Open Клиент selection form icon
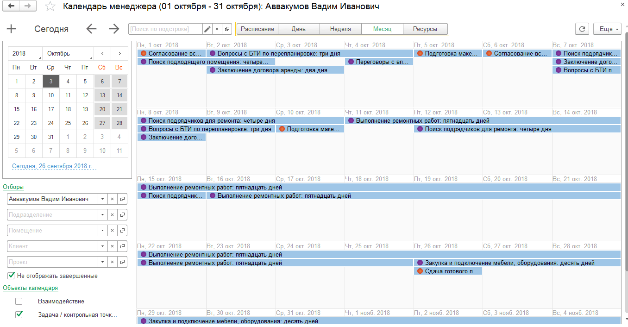 click(122, 246)
